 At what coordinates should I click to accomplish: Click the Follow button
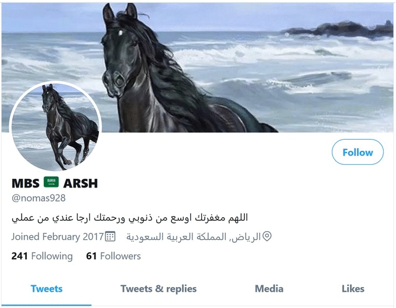coord(358,152)
